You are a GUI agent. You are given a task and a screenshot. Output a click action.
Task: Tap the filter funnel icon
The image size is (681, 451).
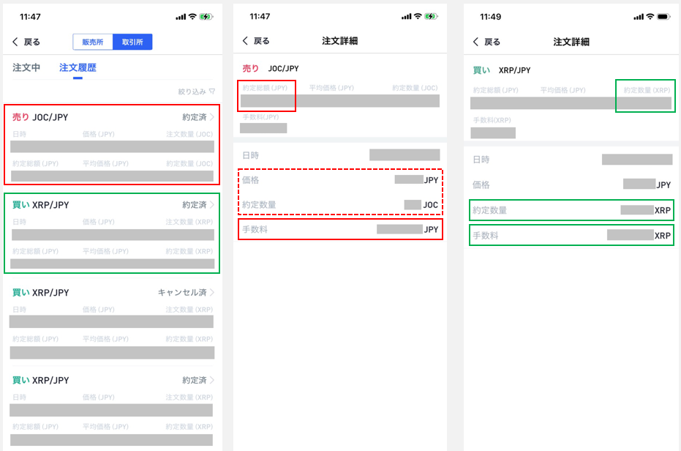coord(212,92)
